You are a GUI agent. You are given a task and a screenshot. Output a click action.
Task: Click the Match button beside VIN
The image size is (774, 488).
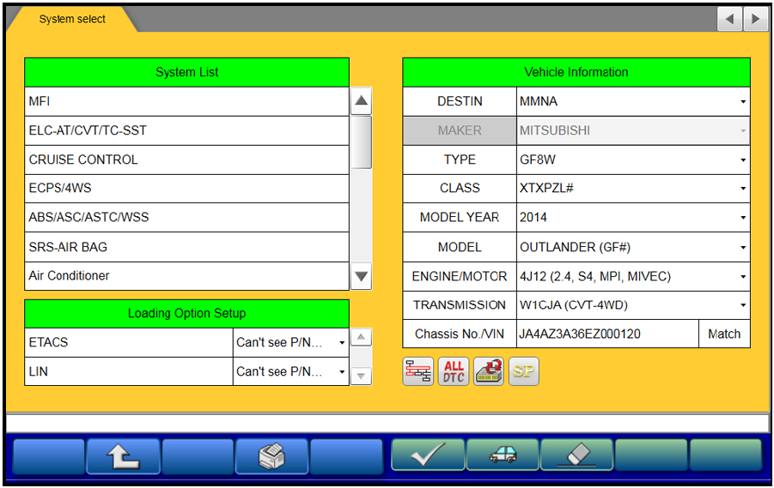723,334
